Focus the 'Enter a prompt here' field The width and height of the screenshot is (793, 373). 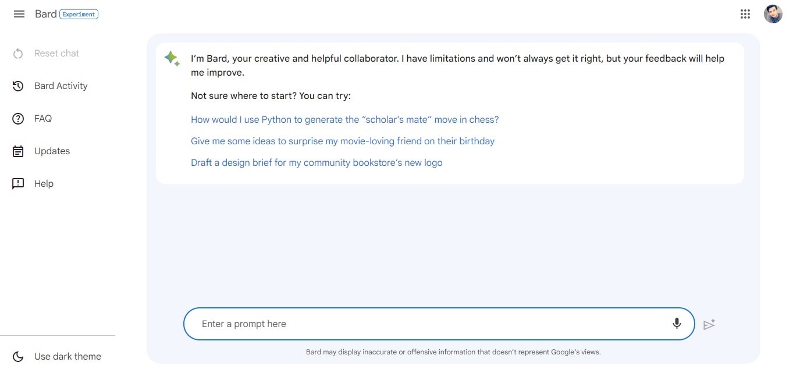(431, 324)
